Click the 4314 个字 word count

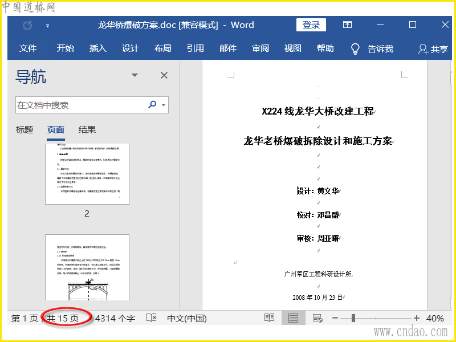(115, 319)
